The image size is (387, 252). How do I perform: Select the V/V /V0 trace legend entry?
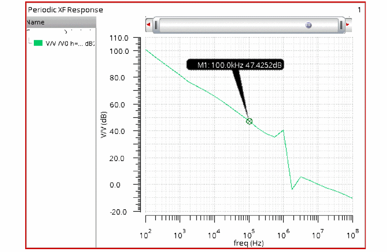(x=64, y=44)
